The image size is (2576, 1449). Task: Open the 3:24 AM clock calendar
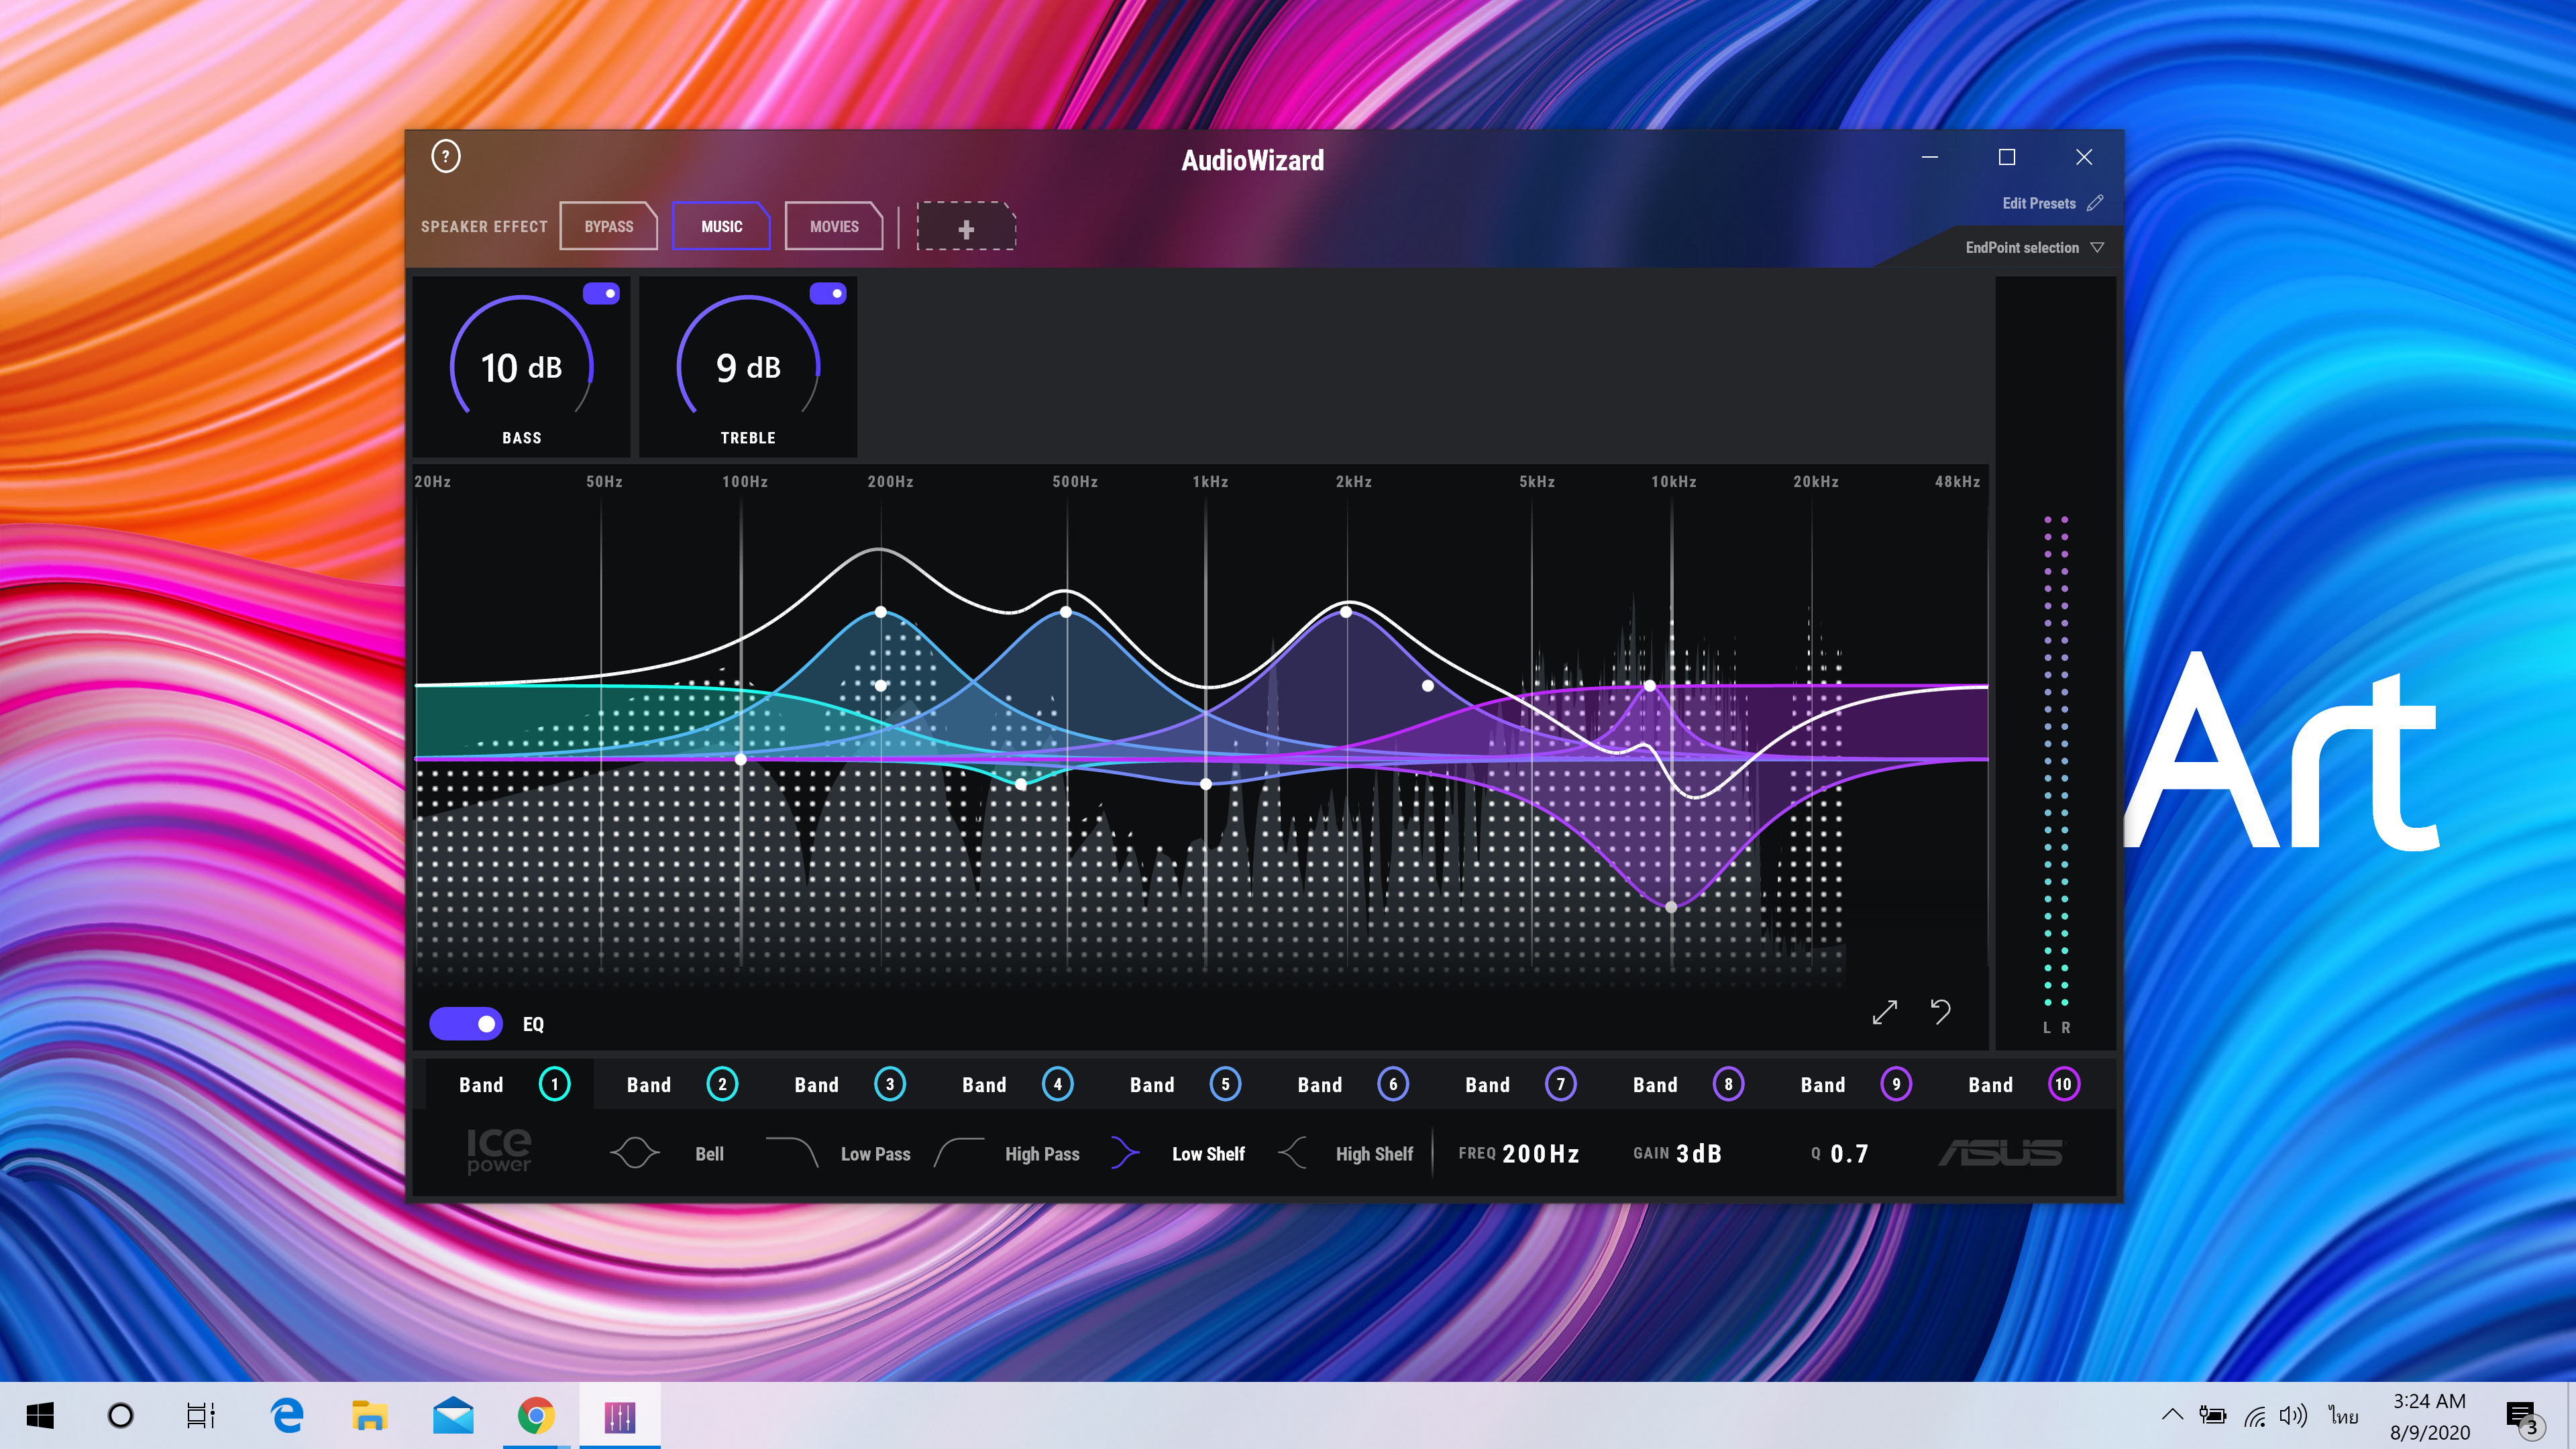[x=2430, y=1416]
